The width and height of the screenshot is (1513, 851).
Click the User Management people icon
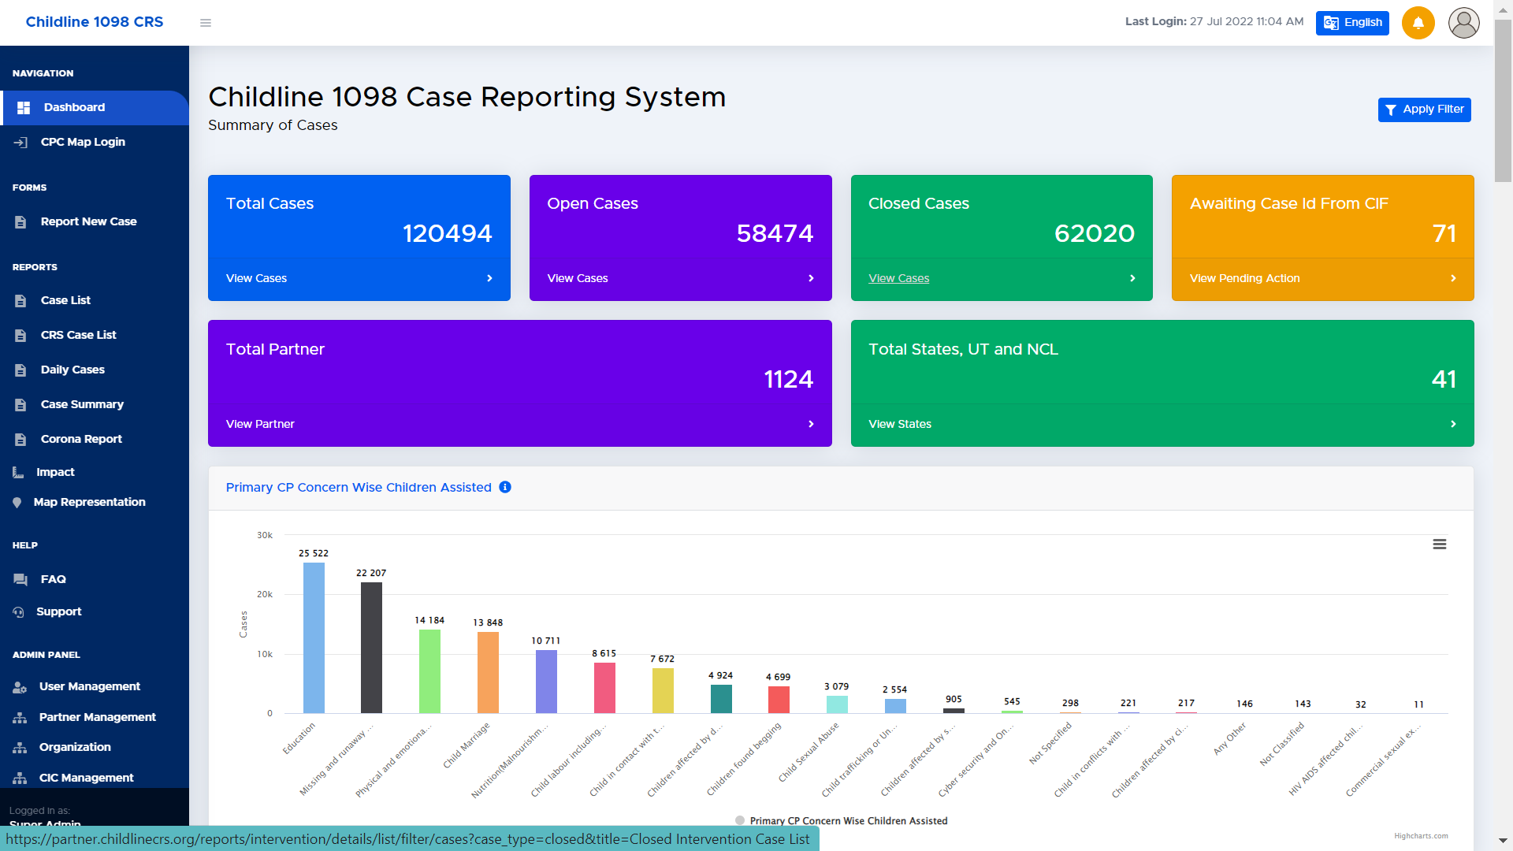(x=20, y=687)
